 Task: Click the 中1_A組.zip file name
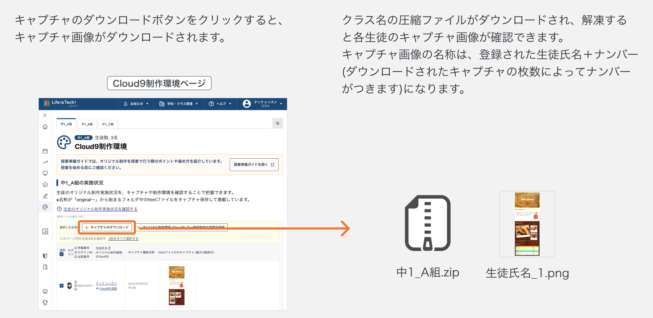(428, 273)
